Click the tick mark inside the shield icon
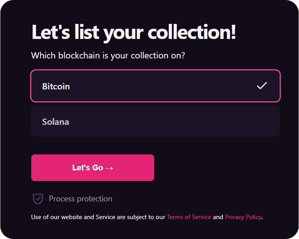The height and width of the screenshot is (239, 299). (x=38, y=199)
